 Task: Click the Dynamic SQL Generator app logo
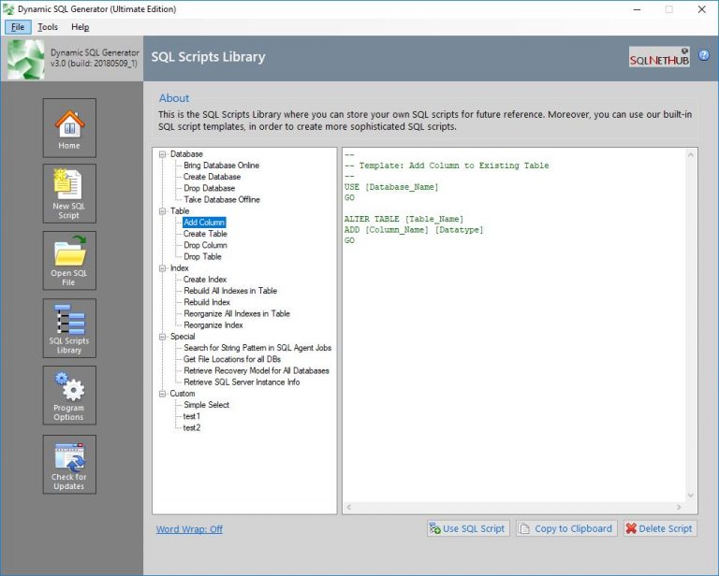pyautogui.click(x=25, y=59)
